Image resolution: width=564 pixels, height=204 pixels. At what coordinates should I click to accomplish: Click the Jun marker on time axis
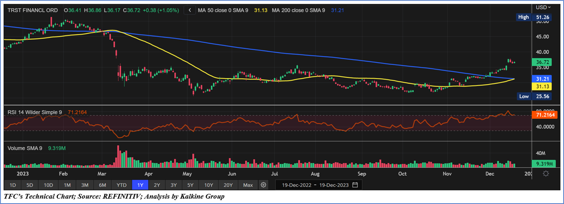(232, 174)
